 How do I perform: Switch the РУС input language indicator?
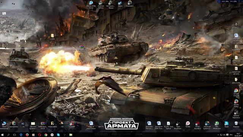pyautogui.click(x=231, y=135)
